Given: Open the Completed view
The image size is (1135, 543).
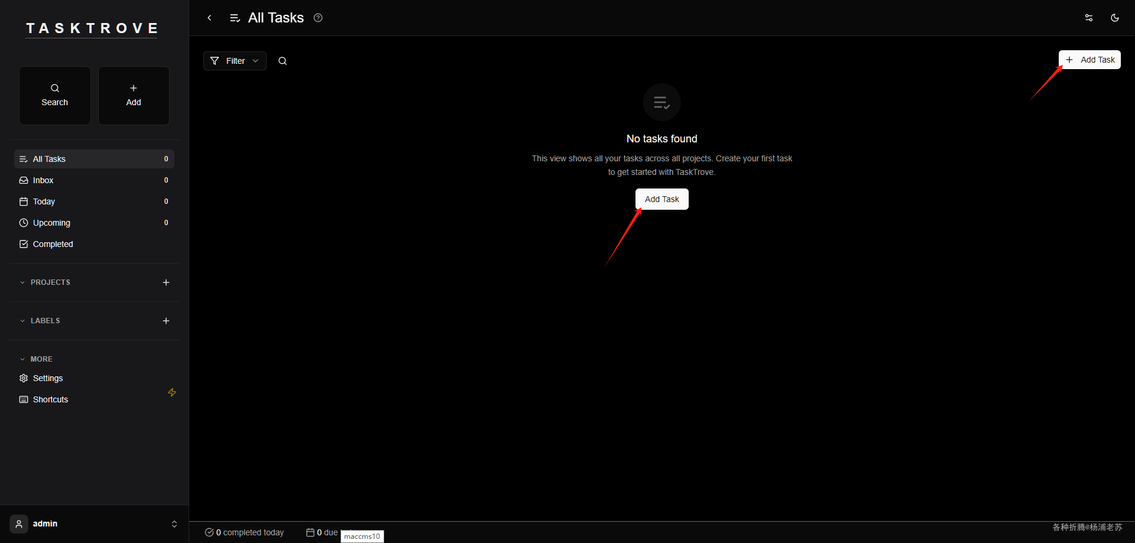Looking at the screenshot, I should (x=94, y=244).
